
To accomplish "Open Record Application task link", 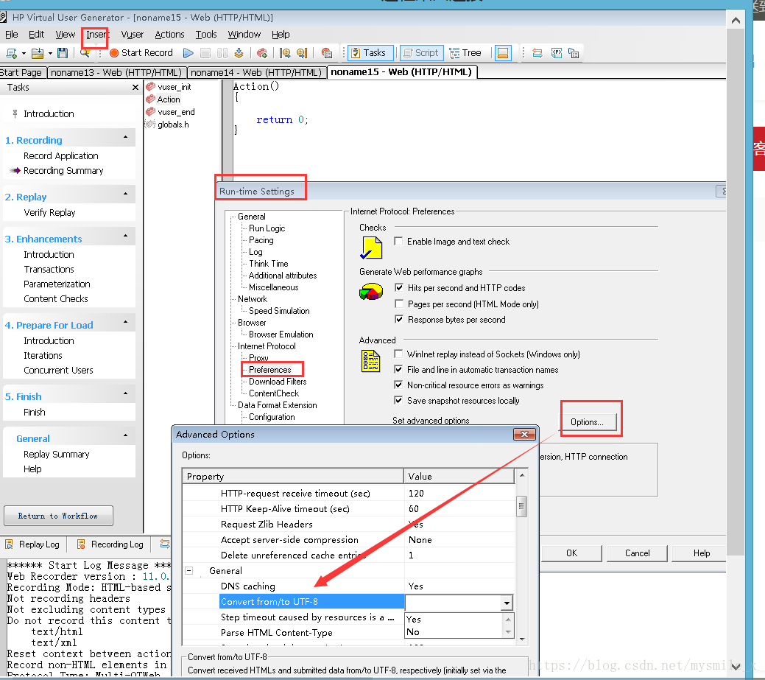I will [61, 155].
